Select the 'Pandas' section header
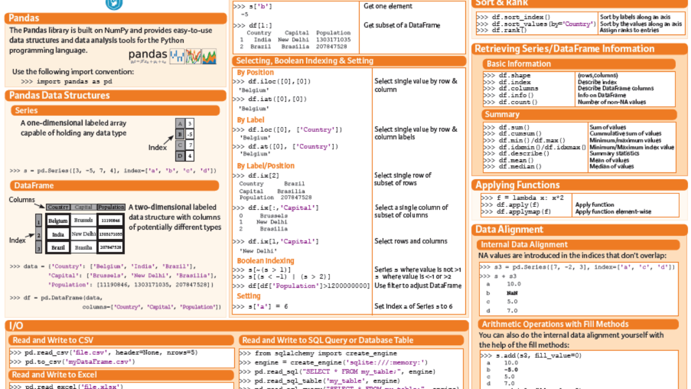This screenshot has width=691, height=389. [x=116, y=18]
